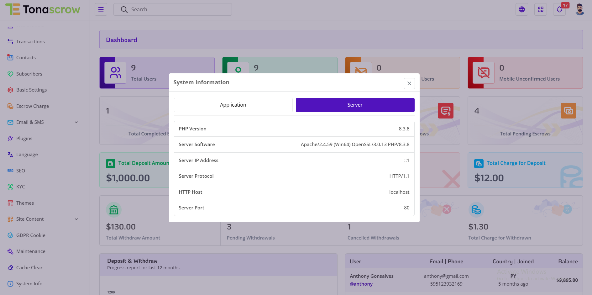Click the Total Users people icon
Screen dimensions: 592x295
coord(115,73)
